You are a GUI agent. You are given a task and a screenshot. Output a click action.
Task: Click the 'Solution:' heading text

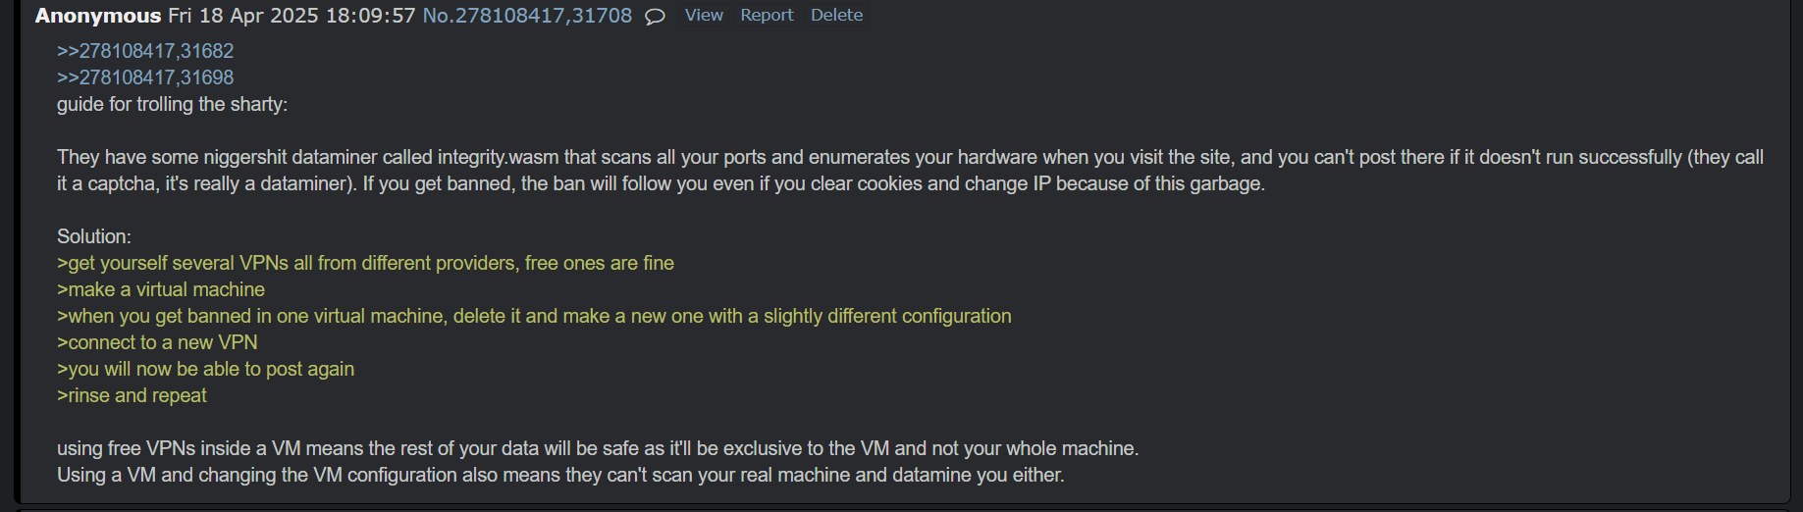94,236
